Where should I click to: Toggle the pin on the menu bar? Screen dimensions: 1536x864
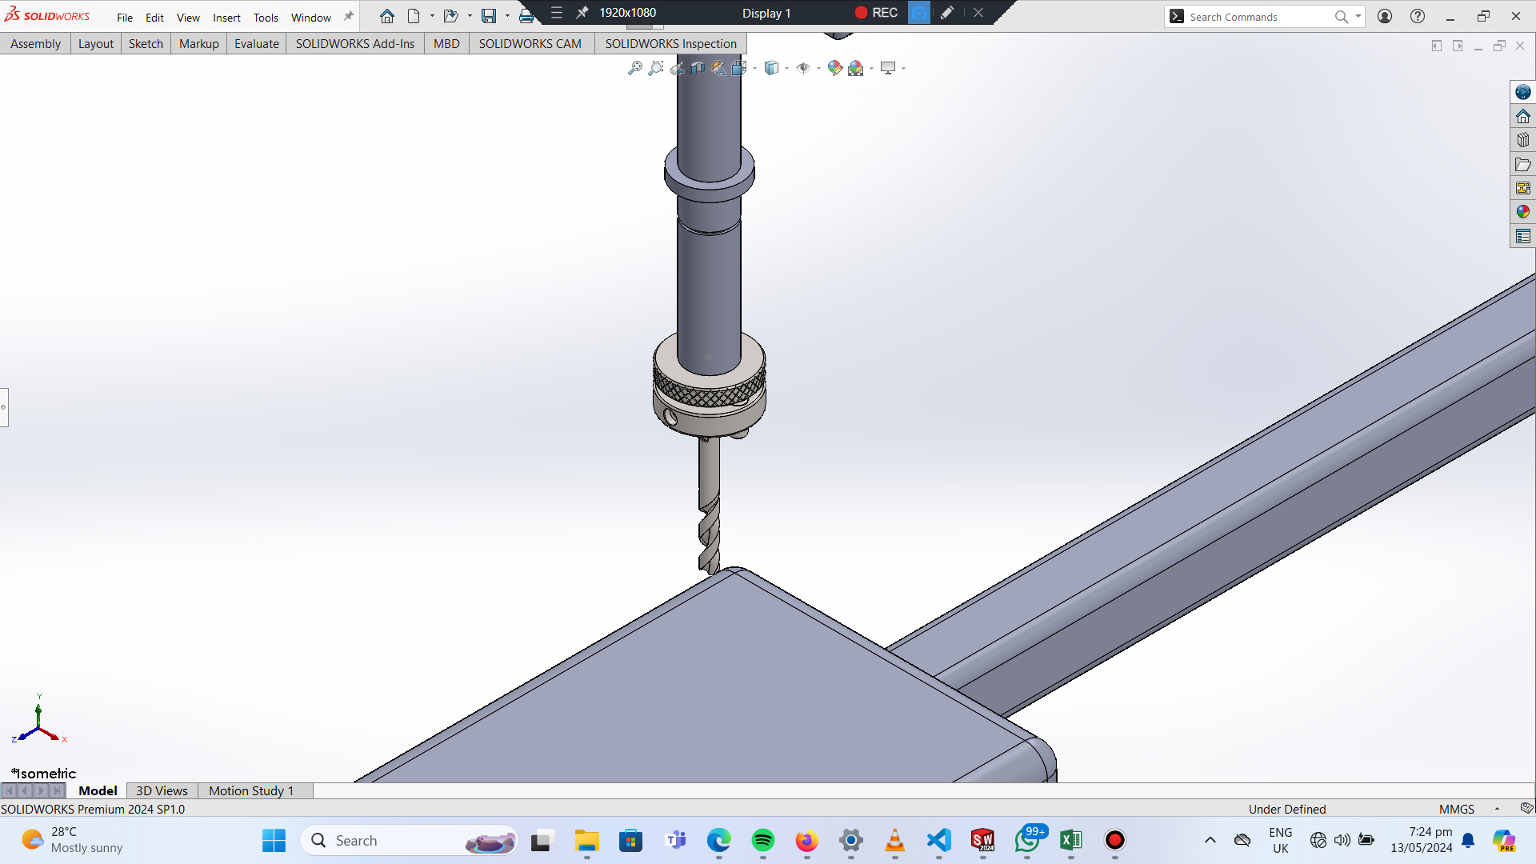pos(349,17)
